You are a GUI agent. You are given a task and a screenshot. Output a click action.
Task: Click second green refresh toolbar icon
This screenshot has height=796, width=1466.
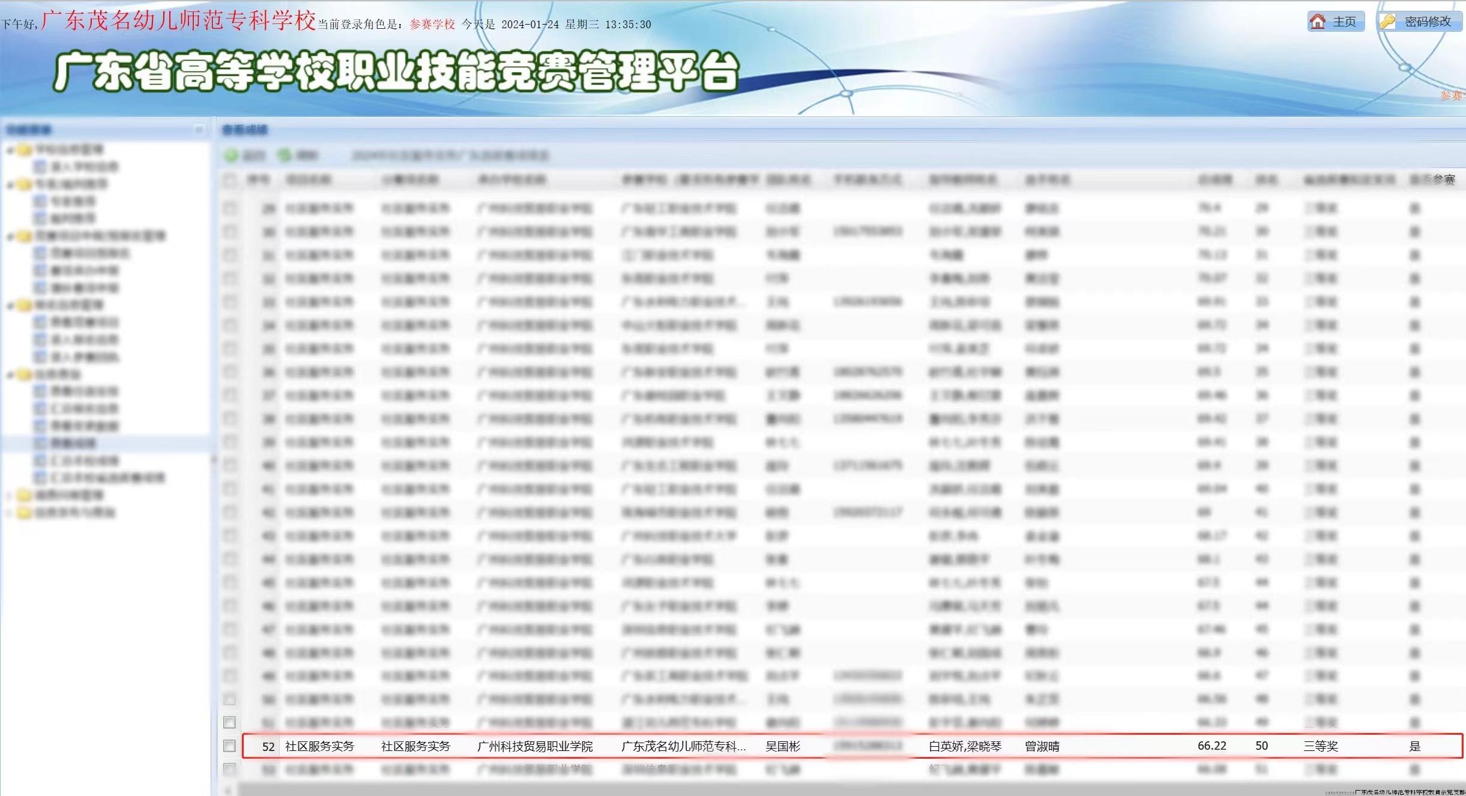284,155
